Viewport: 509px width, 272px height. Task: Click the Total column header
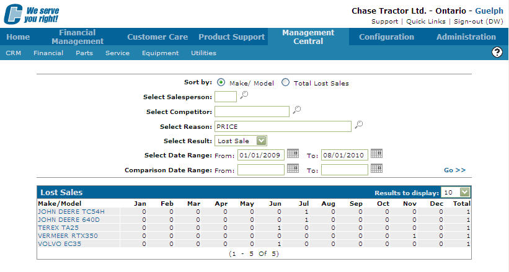(x=462, y=203)
